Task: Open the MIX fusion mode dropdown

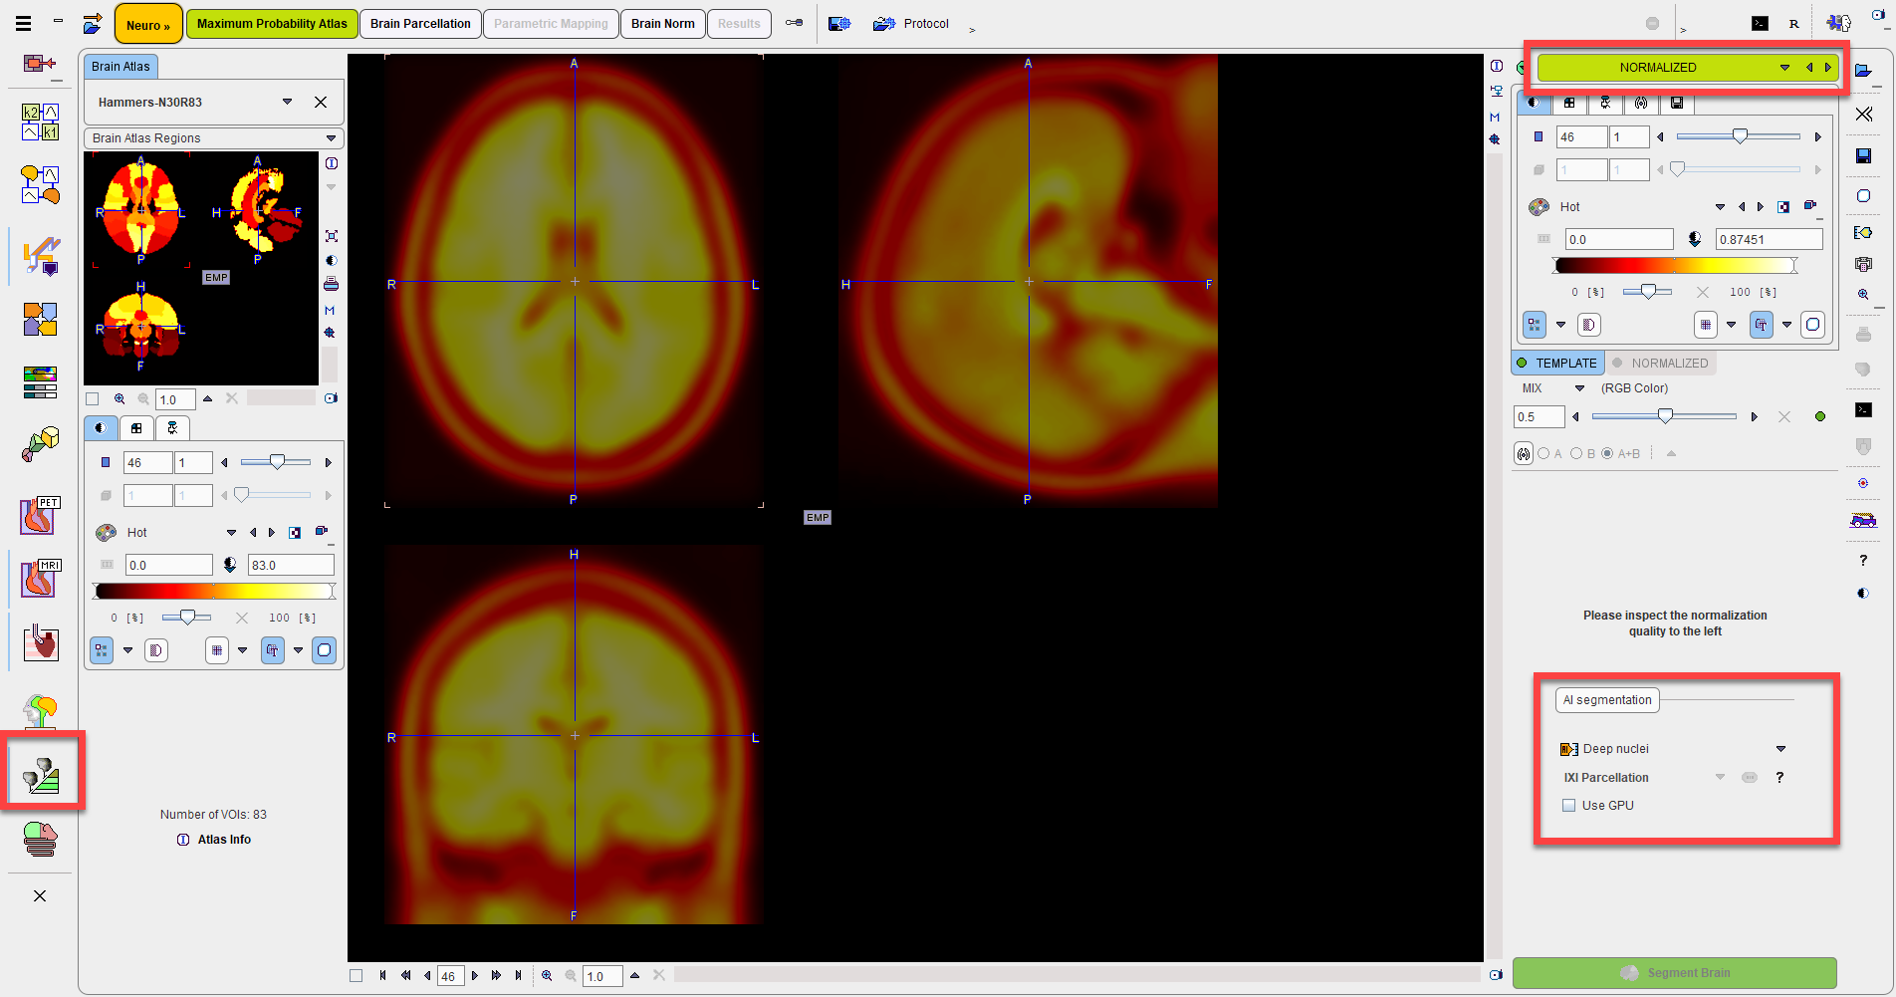Action: click(x=1579, y=388)
